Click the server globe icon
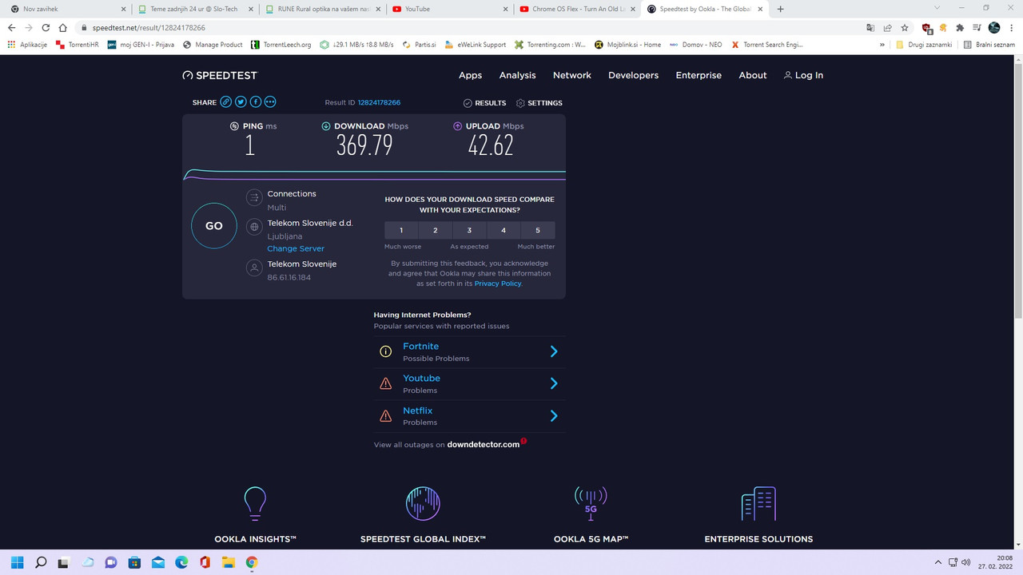Screen dimensions: 1023x575 (x=254, y=227)
